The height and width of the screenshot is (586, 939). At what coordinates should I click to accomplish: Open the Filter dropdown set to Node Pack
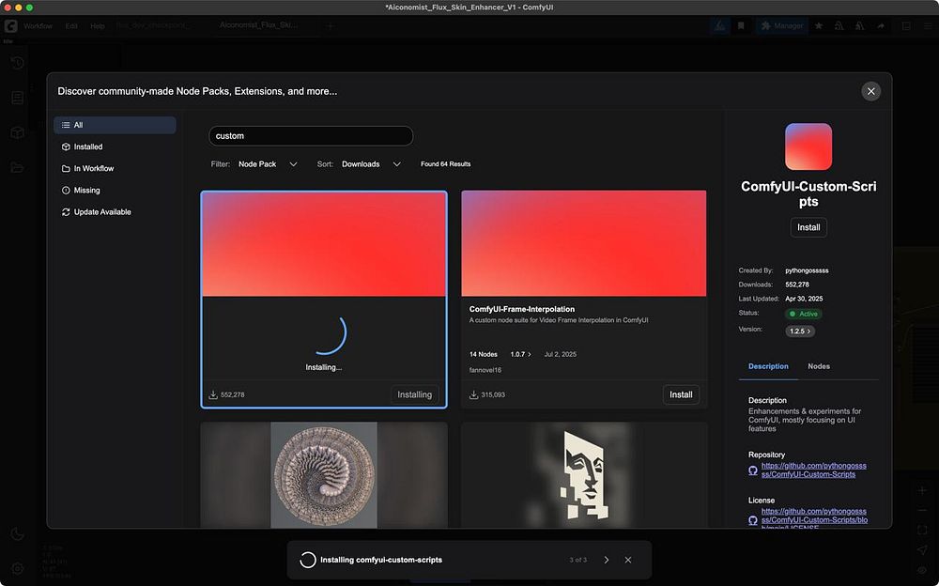[268, 164]
